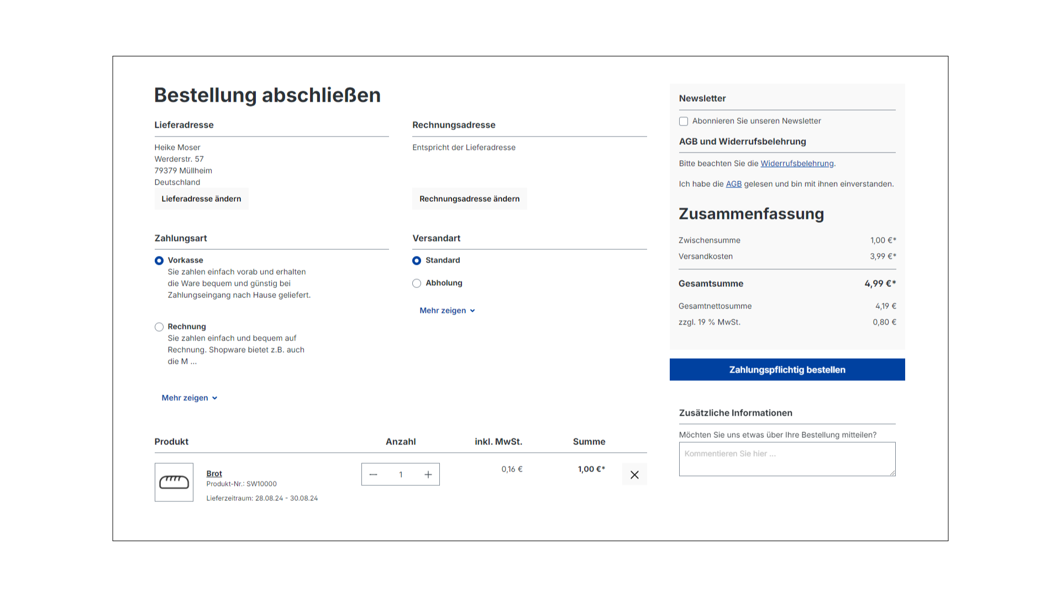1061x597 pixels.
Task: Click Lieferadresse ändern button
Action: tap(201, 199)
